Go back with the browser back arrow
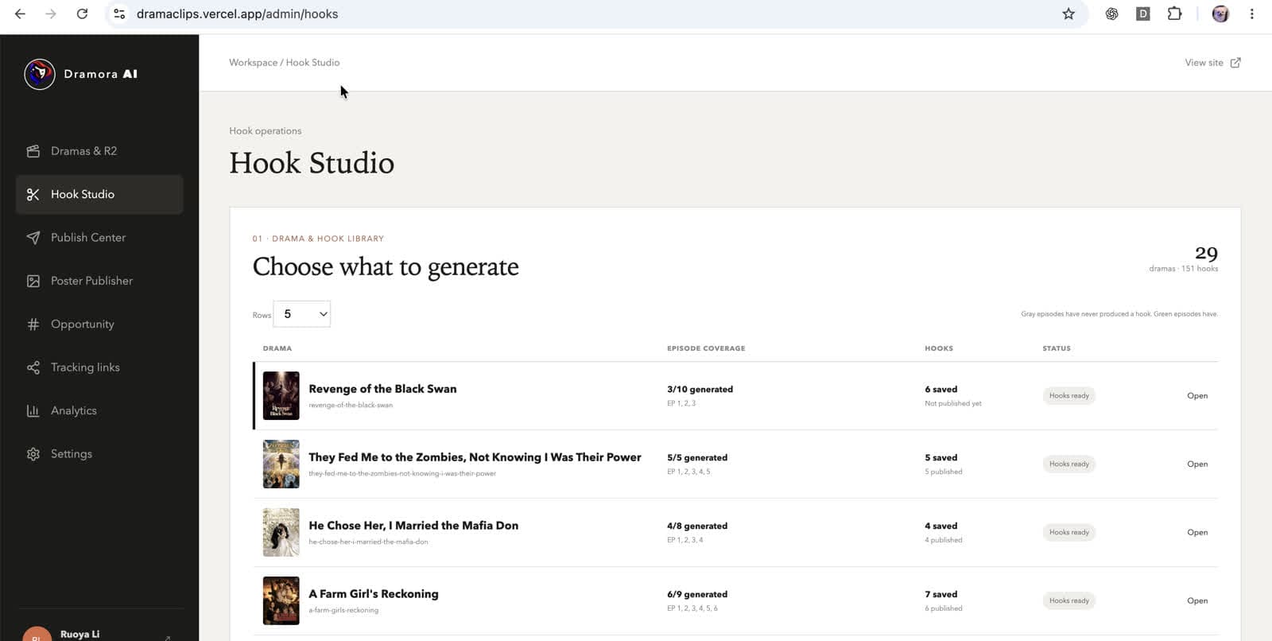The width and height of the screenshot is (1272, 641). (x=20, y=14)
